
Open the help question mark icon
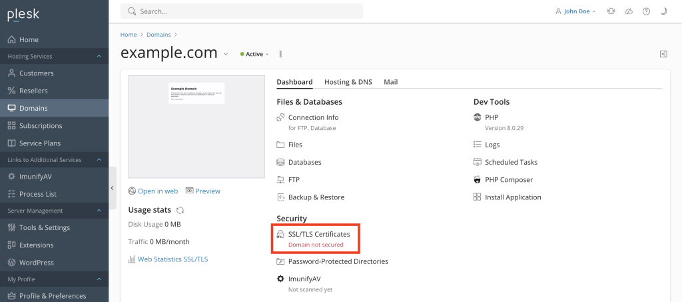[x=646, y=11]
